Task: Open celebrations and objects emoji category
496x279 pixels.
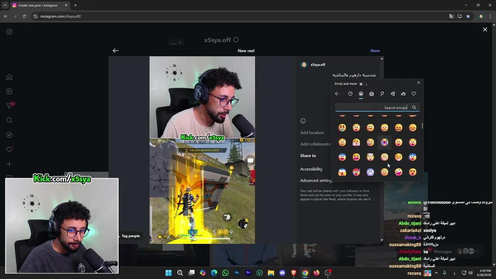Action: 382,94
